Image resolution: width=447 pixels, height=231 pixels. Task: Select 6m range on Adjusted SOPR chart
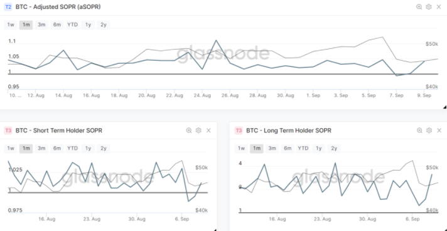(57, 24)
